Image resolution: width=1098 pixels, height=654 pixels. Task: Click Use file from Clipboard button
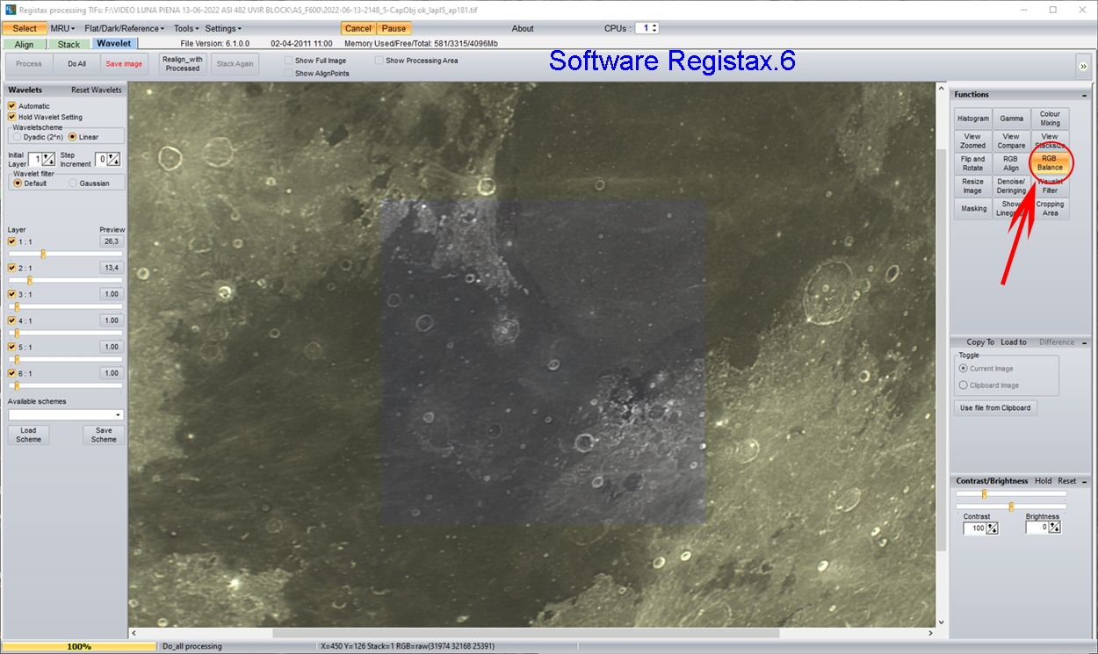pyautogui.click(x=995, y=407)
